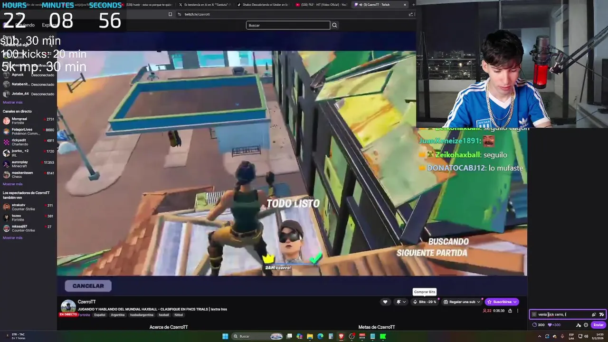Screen dimensions: 608x342
Task: Claim the +300 heart points bonus
Action: pos(554,325)
